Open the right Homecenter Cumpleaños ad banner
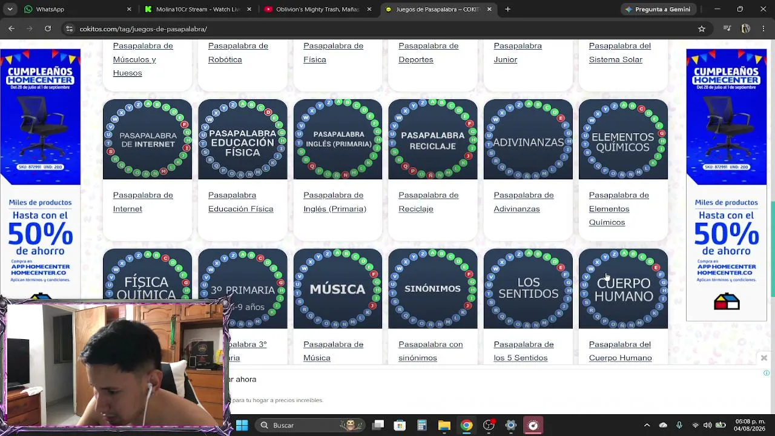The height and width of the screenshot is (436, 775). click(727, 185)
